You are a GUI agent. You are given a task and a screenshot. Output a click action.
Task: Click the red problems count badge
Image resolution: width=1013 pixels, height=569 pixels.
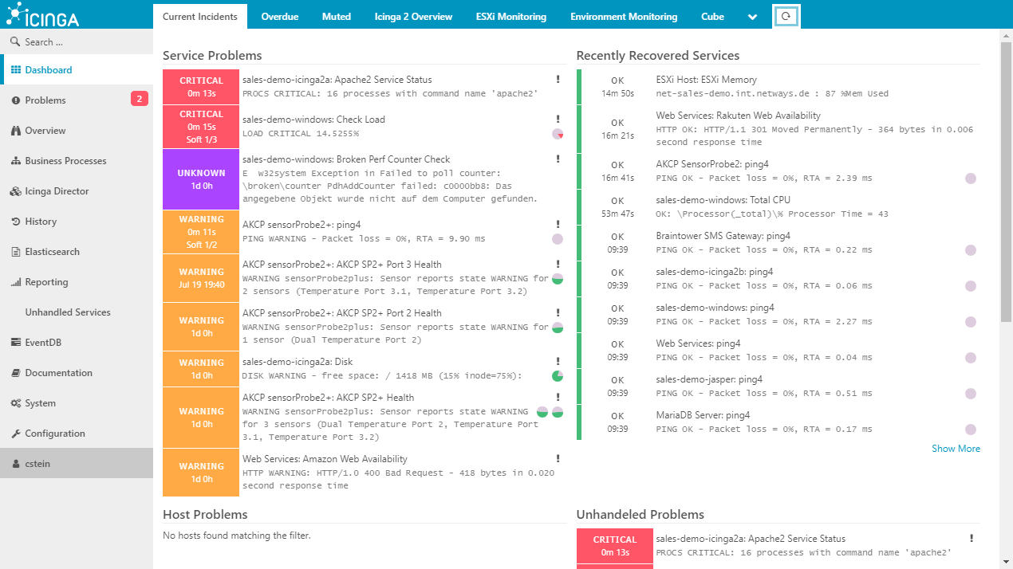tap(139, 100)
